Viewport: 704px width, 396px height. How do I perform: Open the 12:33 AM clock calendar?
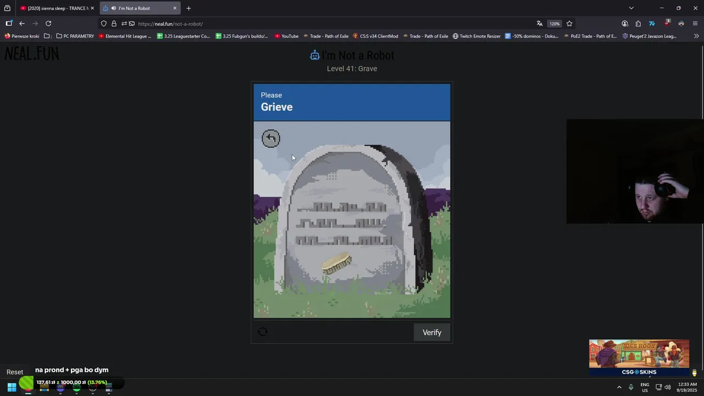pos(687,387)
